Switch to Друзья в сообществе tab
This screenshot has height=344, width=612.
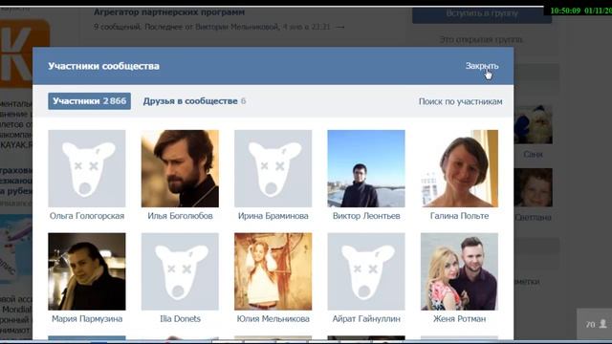pyautogui.click(x=194, y=101)
